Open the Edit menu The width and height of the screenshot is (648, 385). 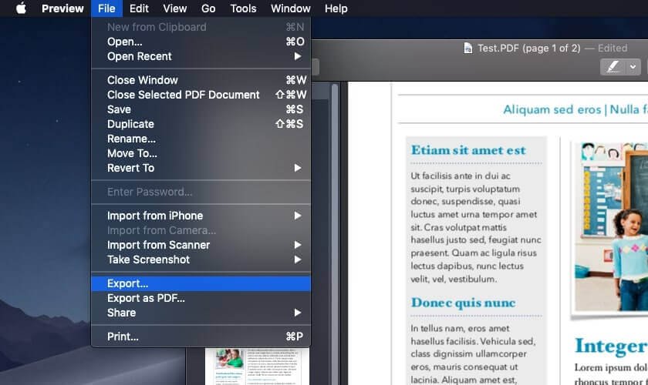tap(139, 8)
